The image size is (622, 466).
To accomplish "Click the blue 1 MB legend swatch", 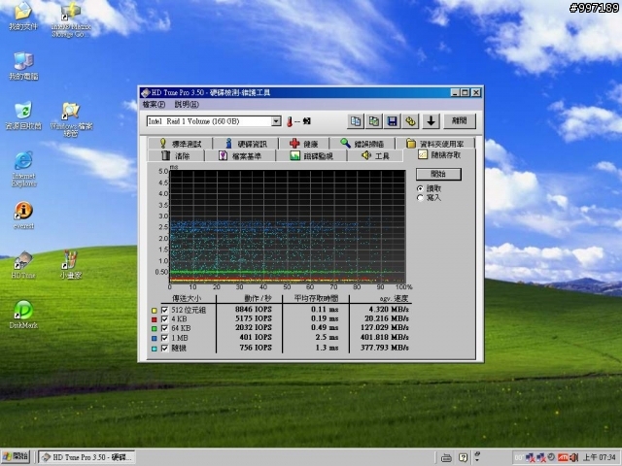I will [x=154, y=339].
